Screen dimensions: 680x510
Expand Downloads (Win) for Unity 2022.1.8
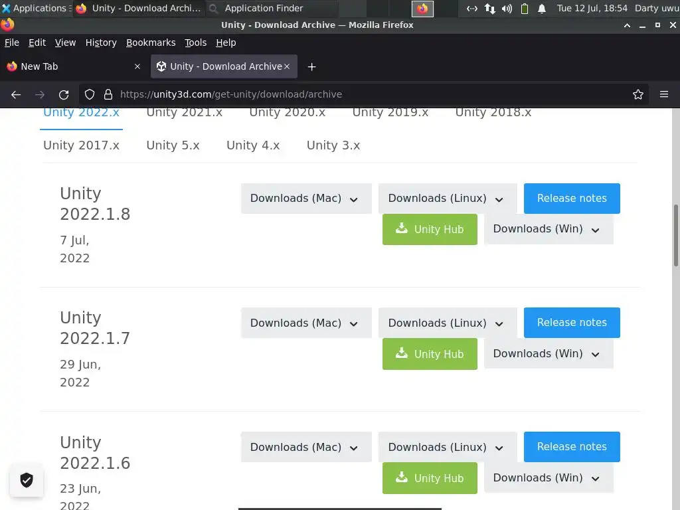tap(549, 229)
